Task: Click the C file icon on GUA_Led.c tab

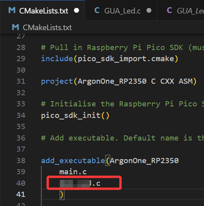Action: 97,10
